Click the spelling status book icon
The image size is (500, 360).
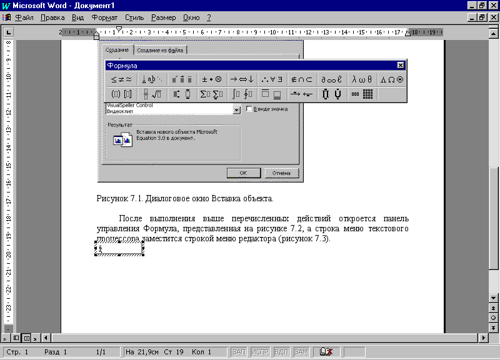point(326,352)
